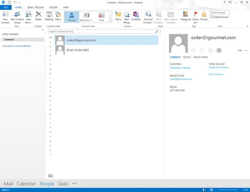
Task: Collapse the My Contacts group
Action: click(x=3, y=34)
